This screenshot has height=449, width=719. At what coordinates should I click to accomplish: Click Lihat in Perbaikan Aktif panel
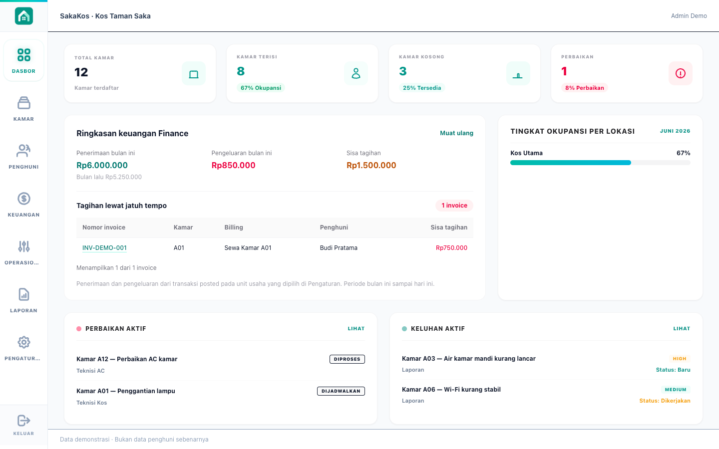point(356,329)
